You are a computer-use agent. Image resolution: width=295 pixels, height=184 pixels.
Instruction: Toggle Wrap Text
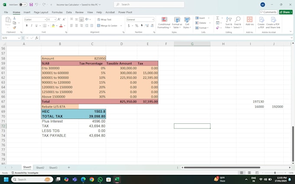(104, 19)
